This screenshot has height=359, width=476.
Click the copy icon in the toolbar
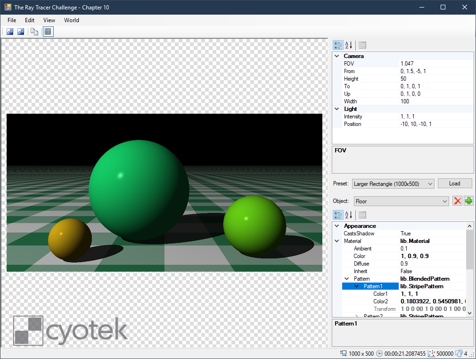click(34, 32)
